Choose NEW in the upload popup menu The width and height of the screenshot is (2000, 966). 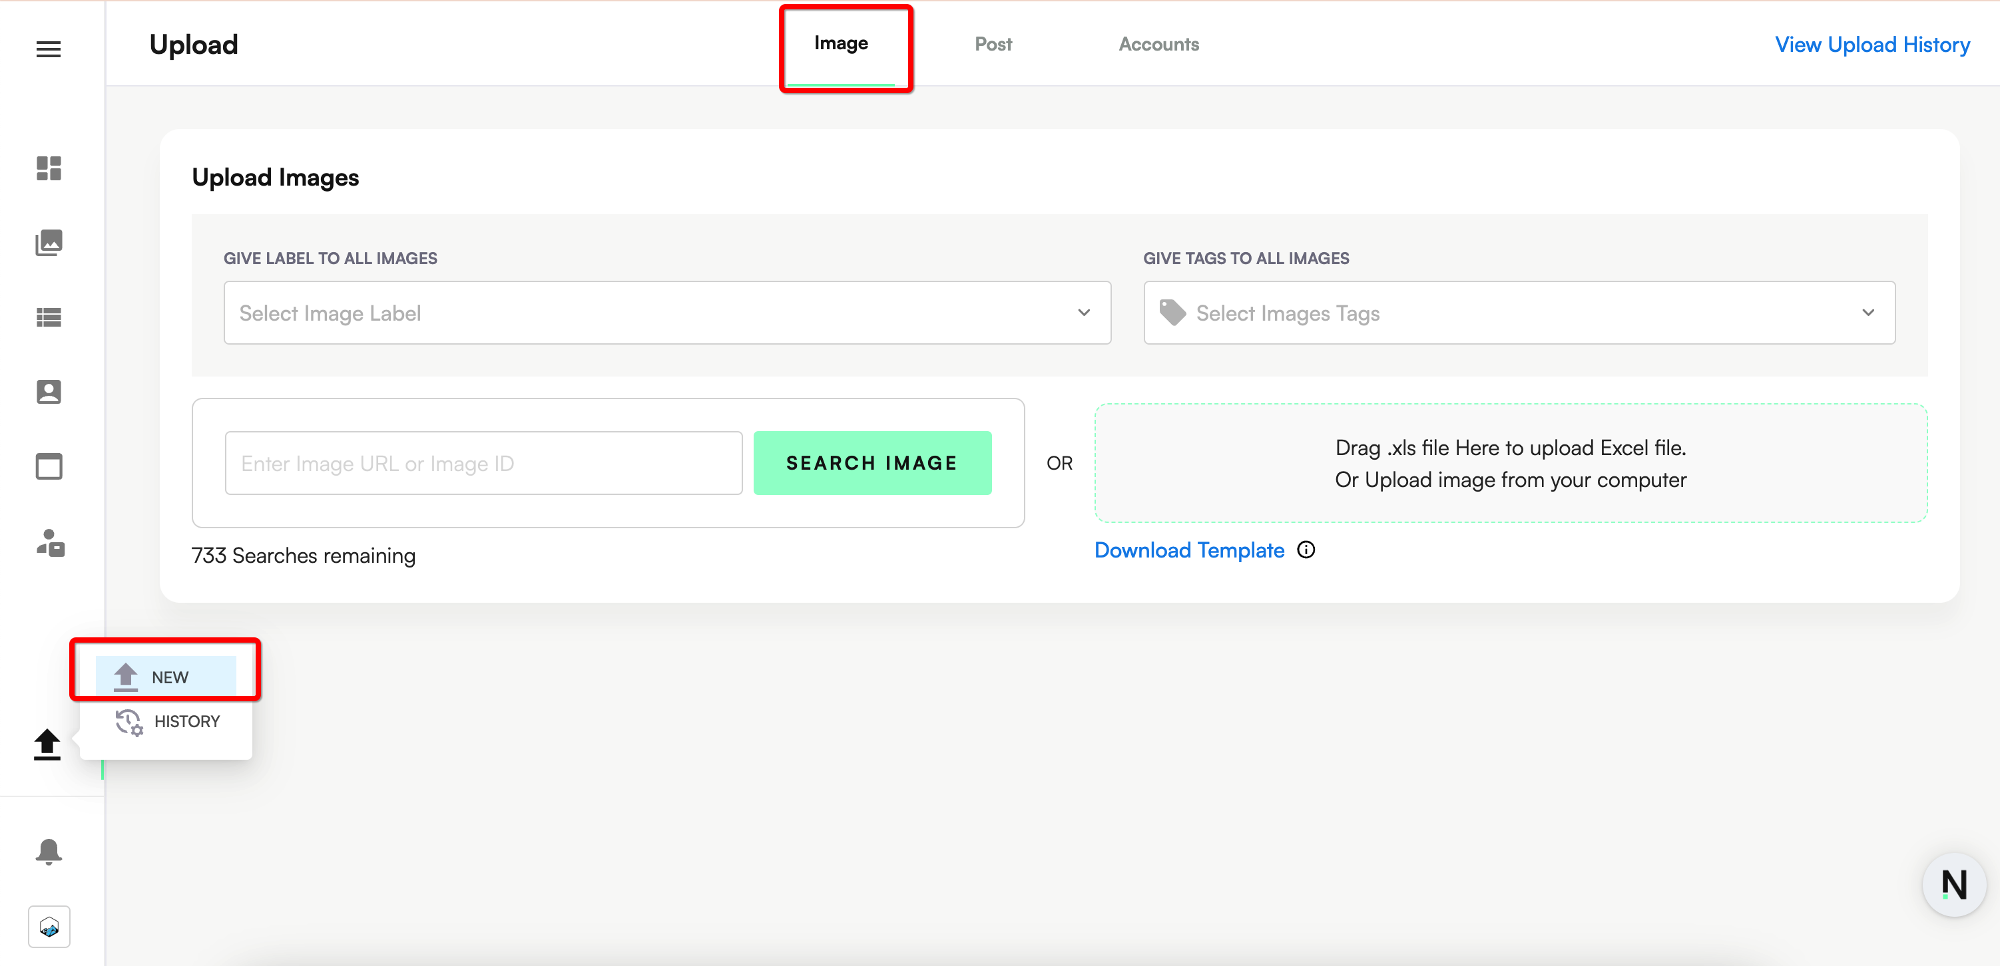tap(166, 677)
